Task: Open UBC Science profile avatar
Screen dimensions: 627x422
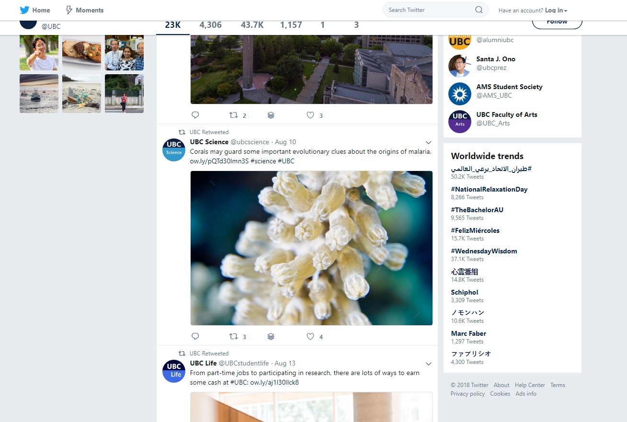Action: pos(174,150)
